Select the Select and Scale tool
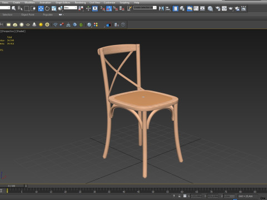The height and width of the screenshot is (200, 267). (x=54, y=8)
